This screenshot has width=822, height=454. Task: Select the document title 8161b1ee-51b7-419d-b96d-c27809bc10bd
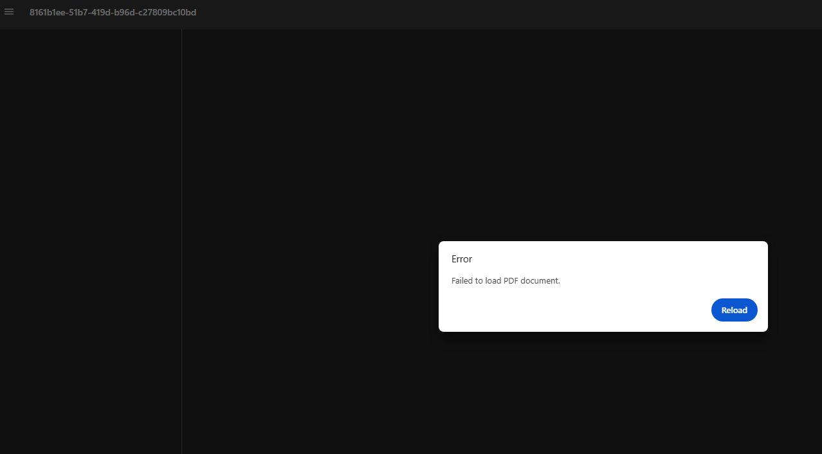click(113, 12)
